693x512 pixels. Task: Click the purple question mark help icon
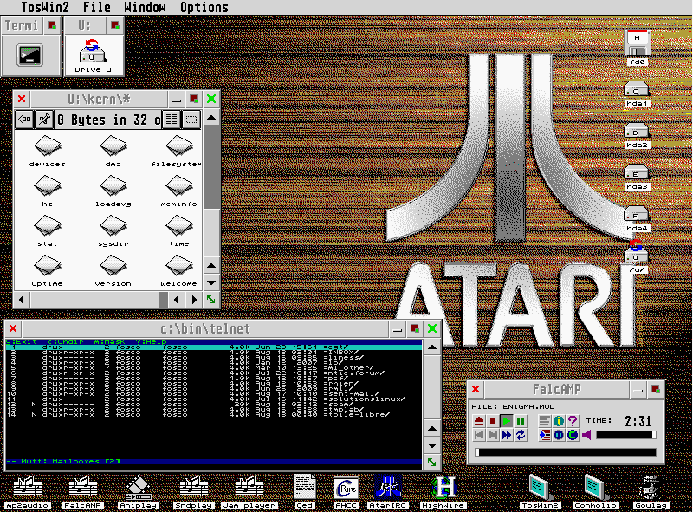[x=572, y=421]
